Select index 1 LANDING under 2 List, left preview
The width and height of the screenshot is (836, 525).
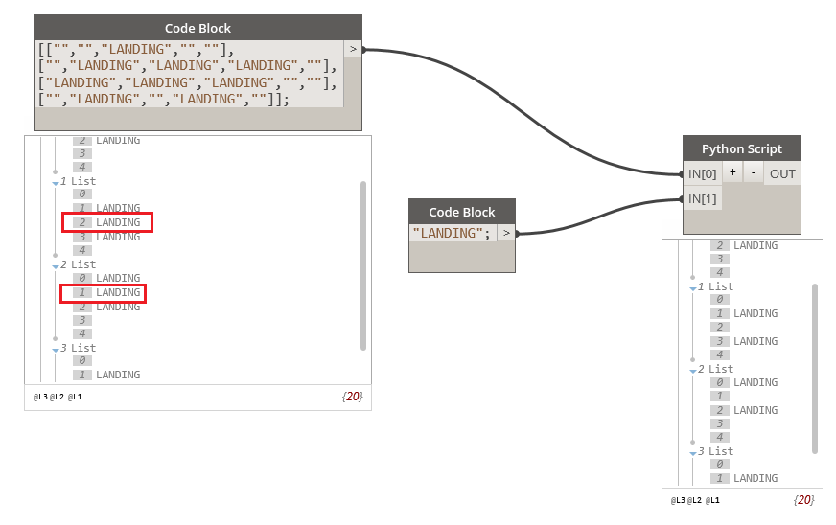click(x=107, y=292)
